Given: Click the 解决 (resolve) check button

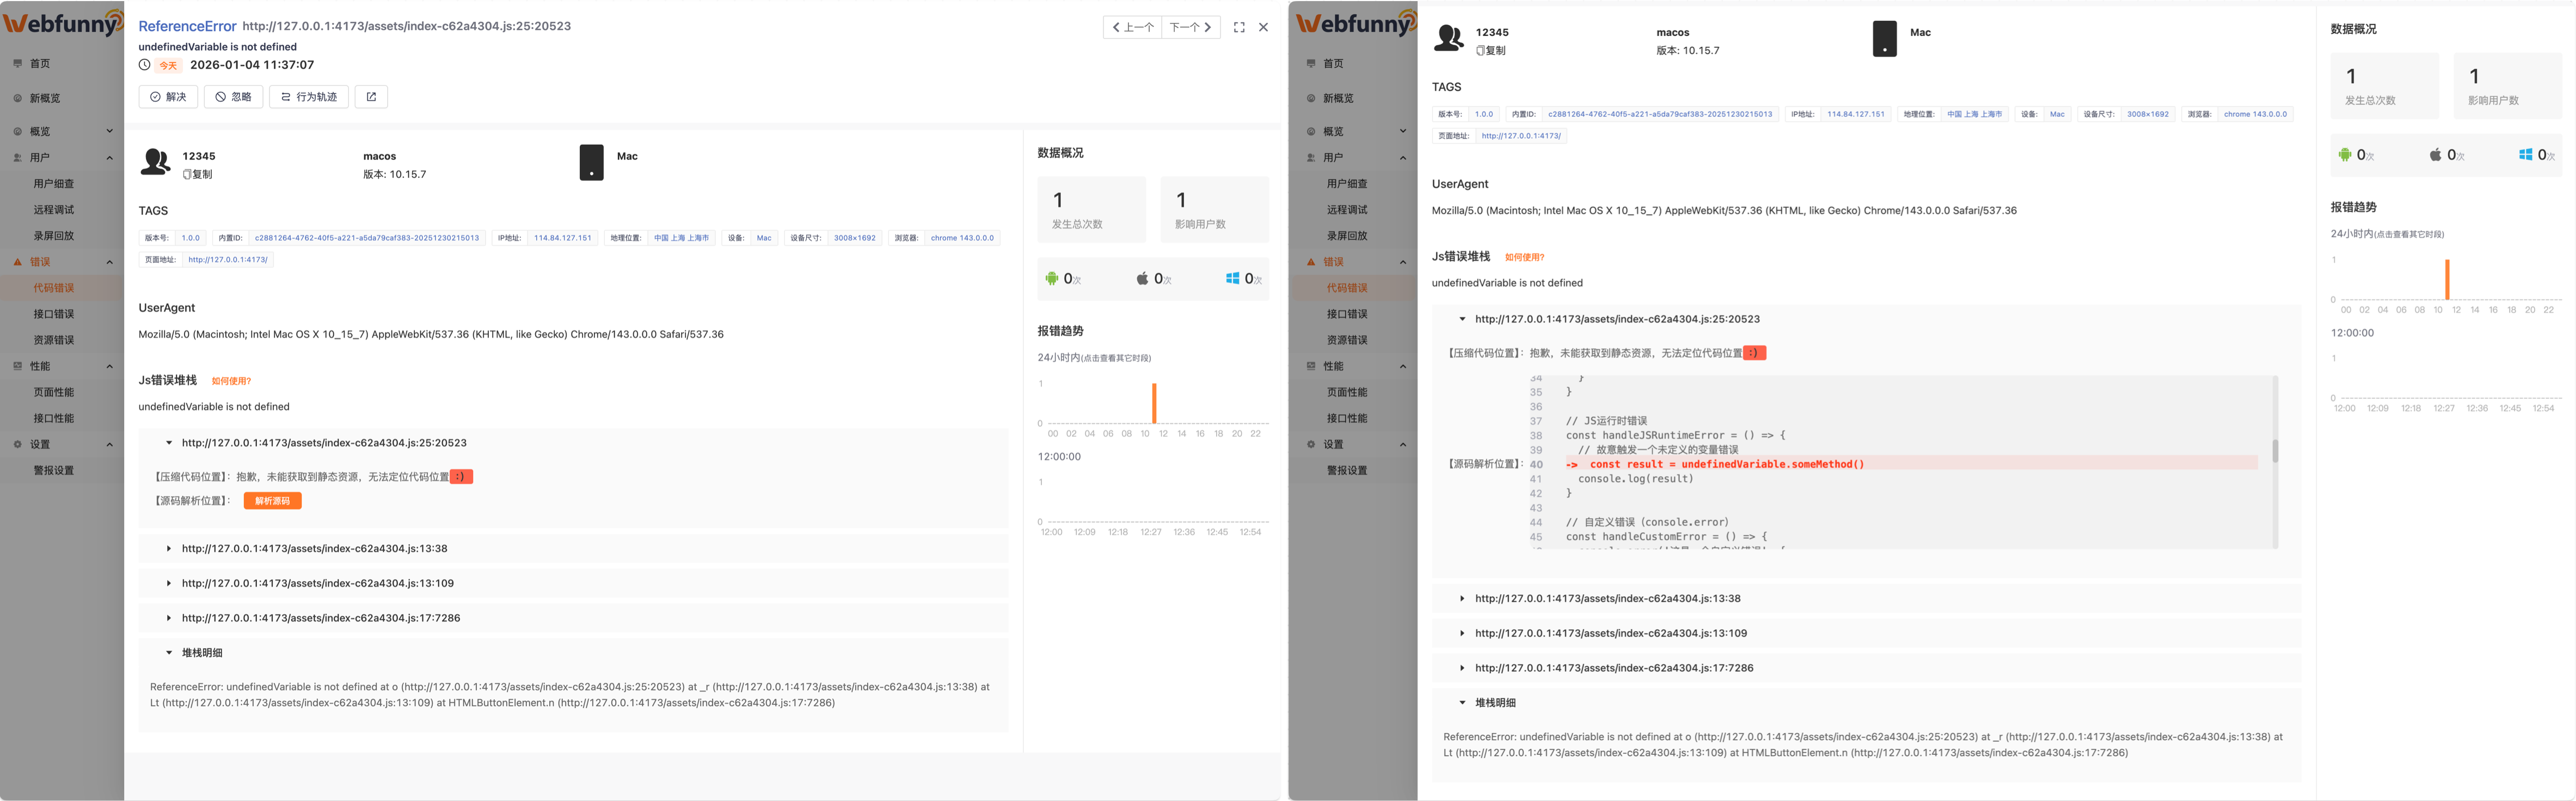Looking at the screenshot, I should 168,97.
